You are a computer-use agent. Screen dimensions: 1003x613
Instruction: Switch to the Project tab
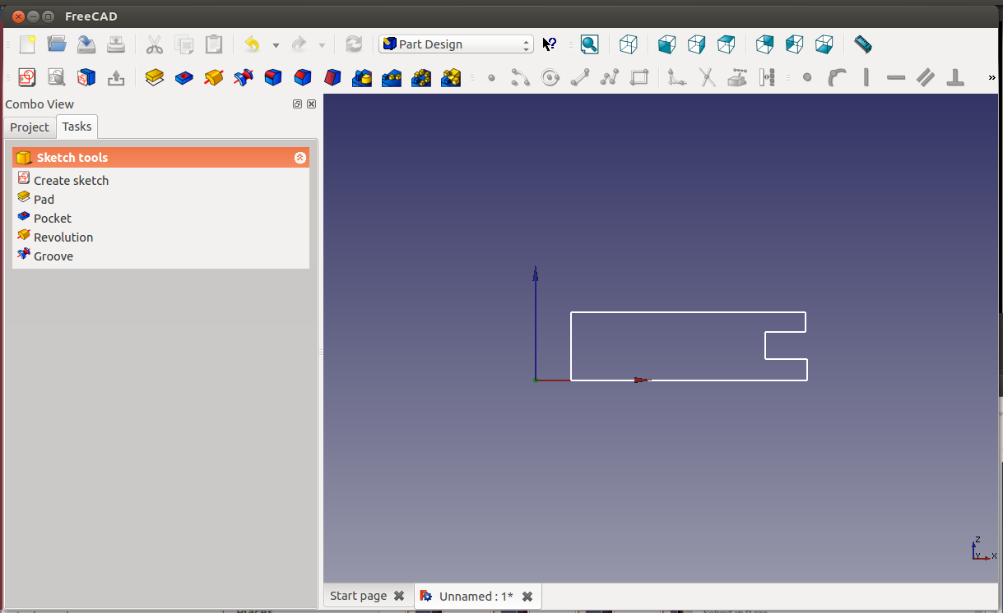[30, 127]
